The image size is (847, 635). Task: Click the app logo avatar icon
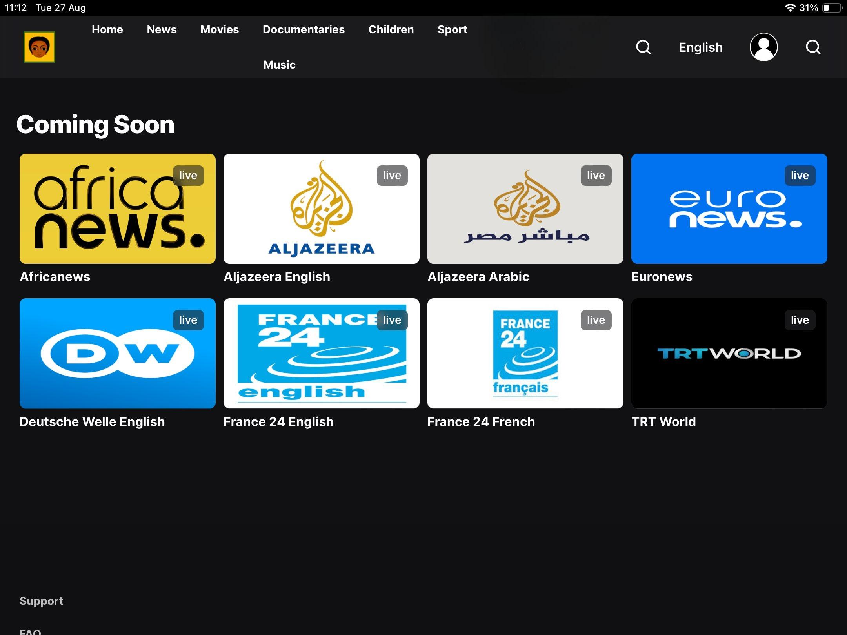(x=39, y=47)
